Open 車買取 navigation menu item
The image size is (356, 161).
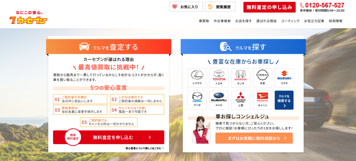204,21
